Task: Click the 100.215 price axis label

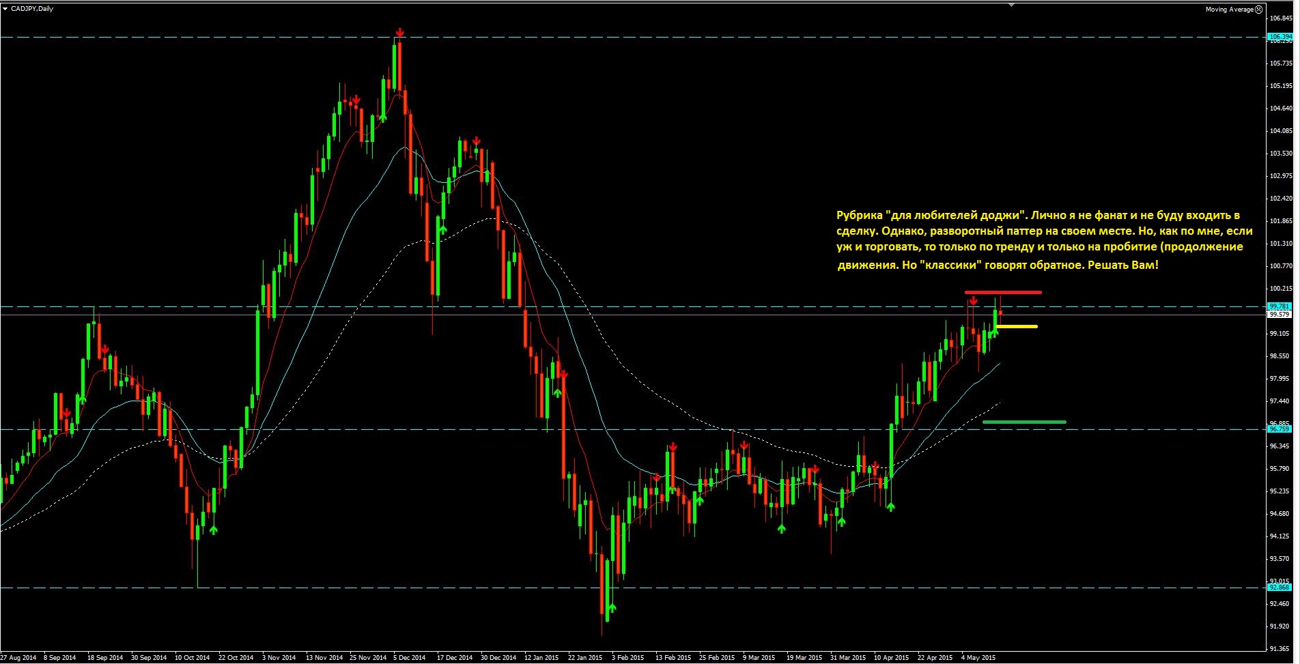Action: pos(1281,289)
